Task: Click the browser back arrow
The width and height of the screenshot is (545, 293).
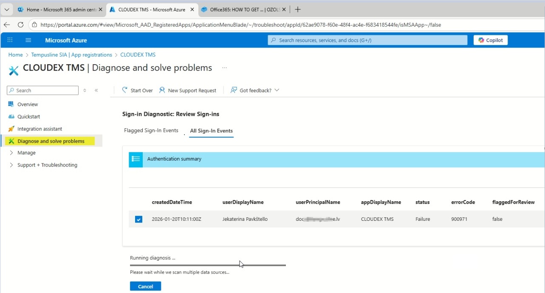Action: [x=7, y=25]
